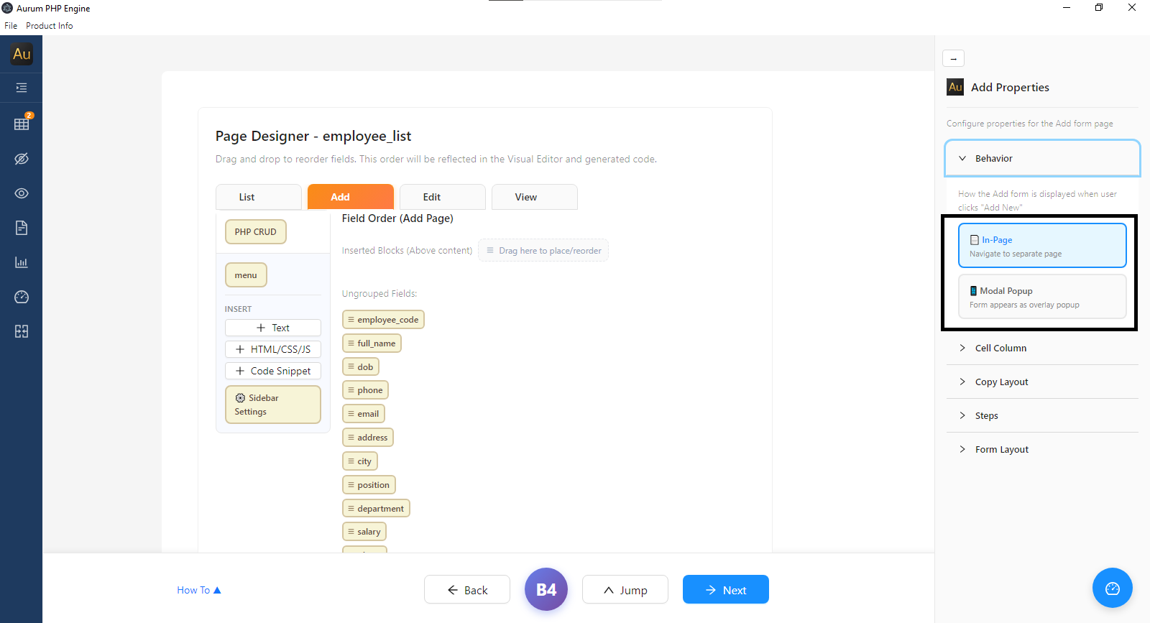
Task: Select the department field chip
Action: (377, 509)
